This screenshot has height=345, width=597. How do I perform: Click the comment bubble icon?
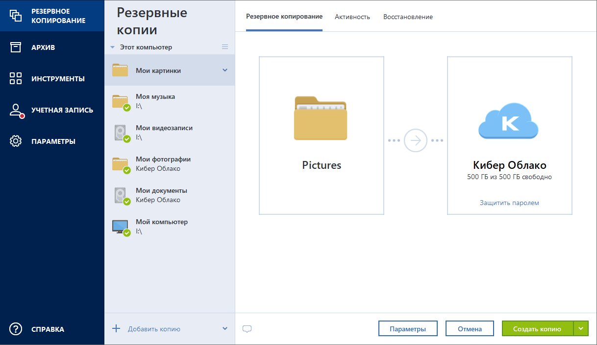(247, 329)
